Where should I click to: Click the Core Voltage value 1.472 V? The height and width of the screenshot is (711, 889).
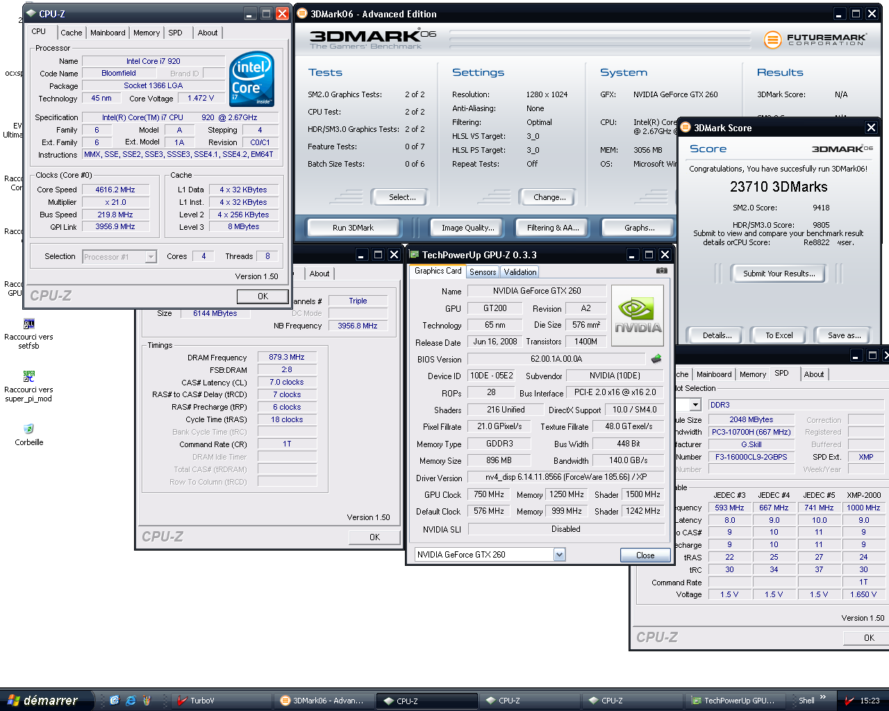[x=201, y=98]
